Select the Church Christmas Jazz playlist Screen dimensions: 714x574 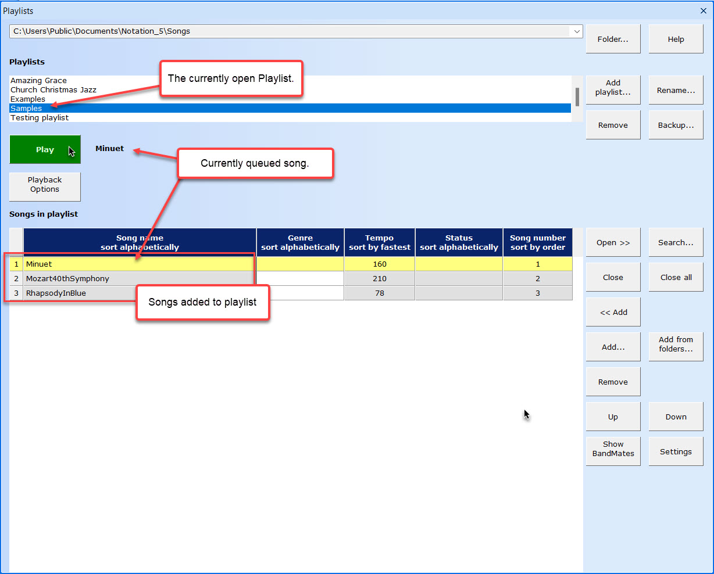click(x=53, y=90)
